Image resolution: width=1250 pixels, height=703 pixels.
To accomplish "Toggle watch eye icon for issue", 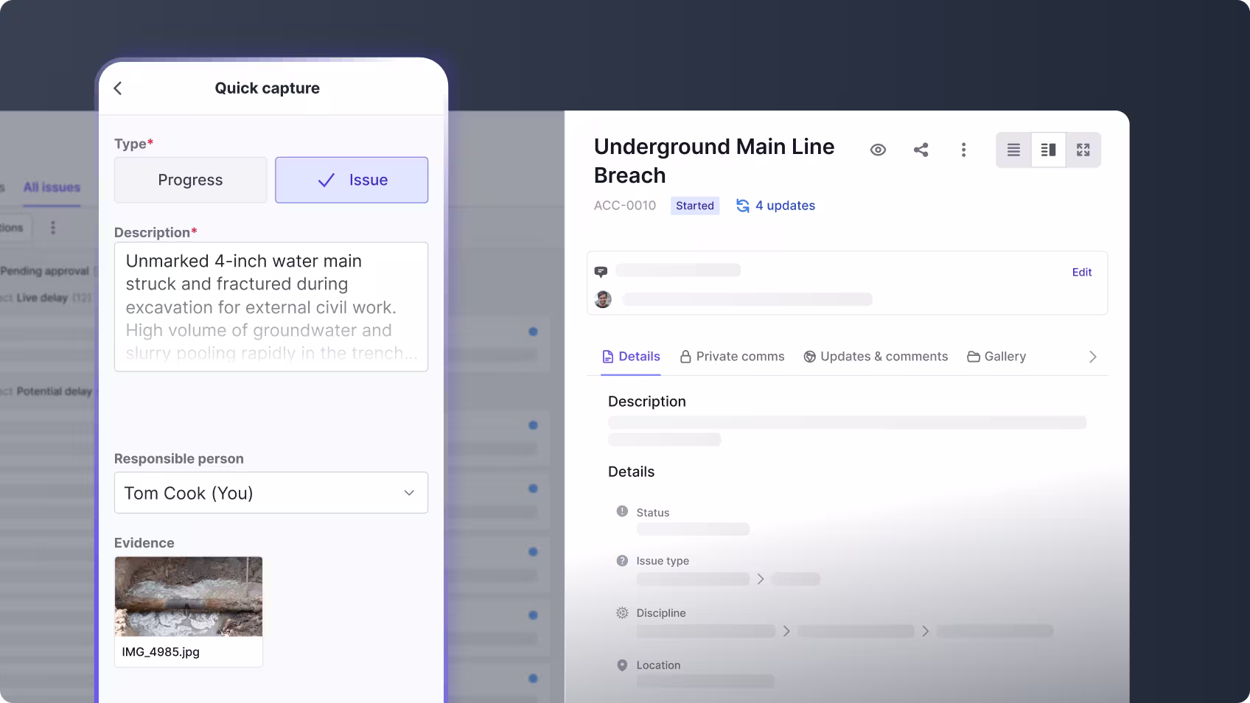I will (878, 150).
